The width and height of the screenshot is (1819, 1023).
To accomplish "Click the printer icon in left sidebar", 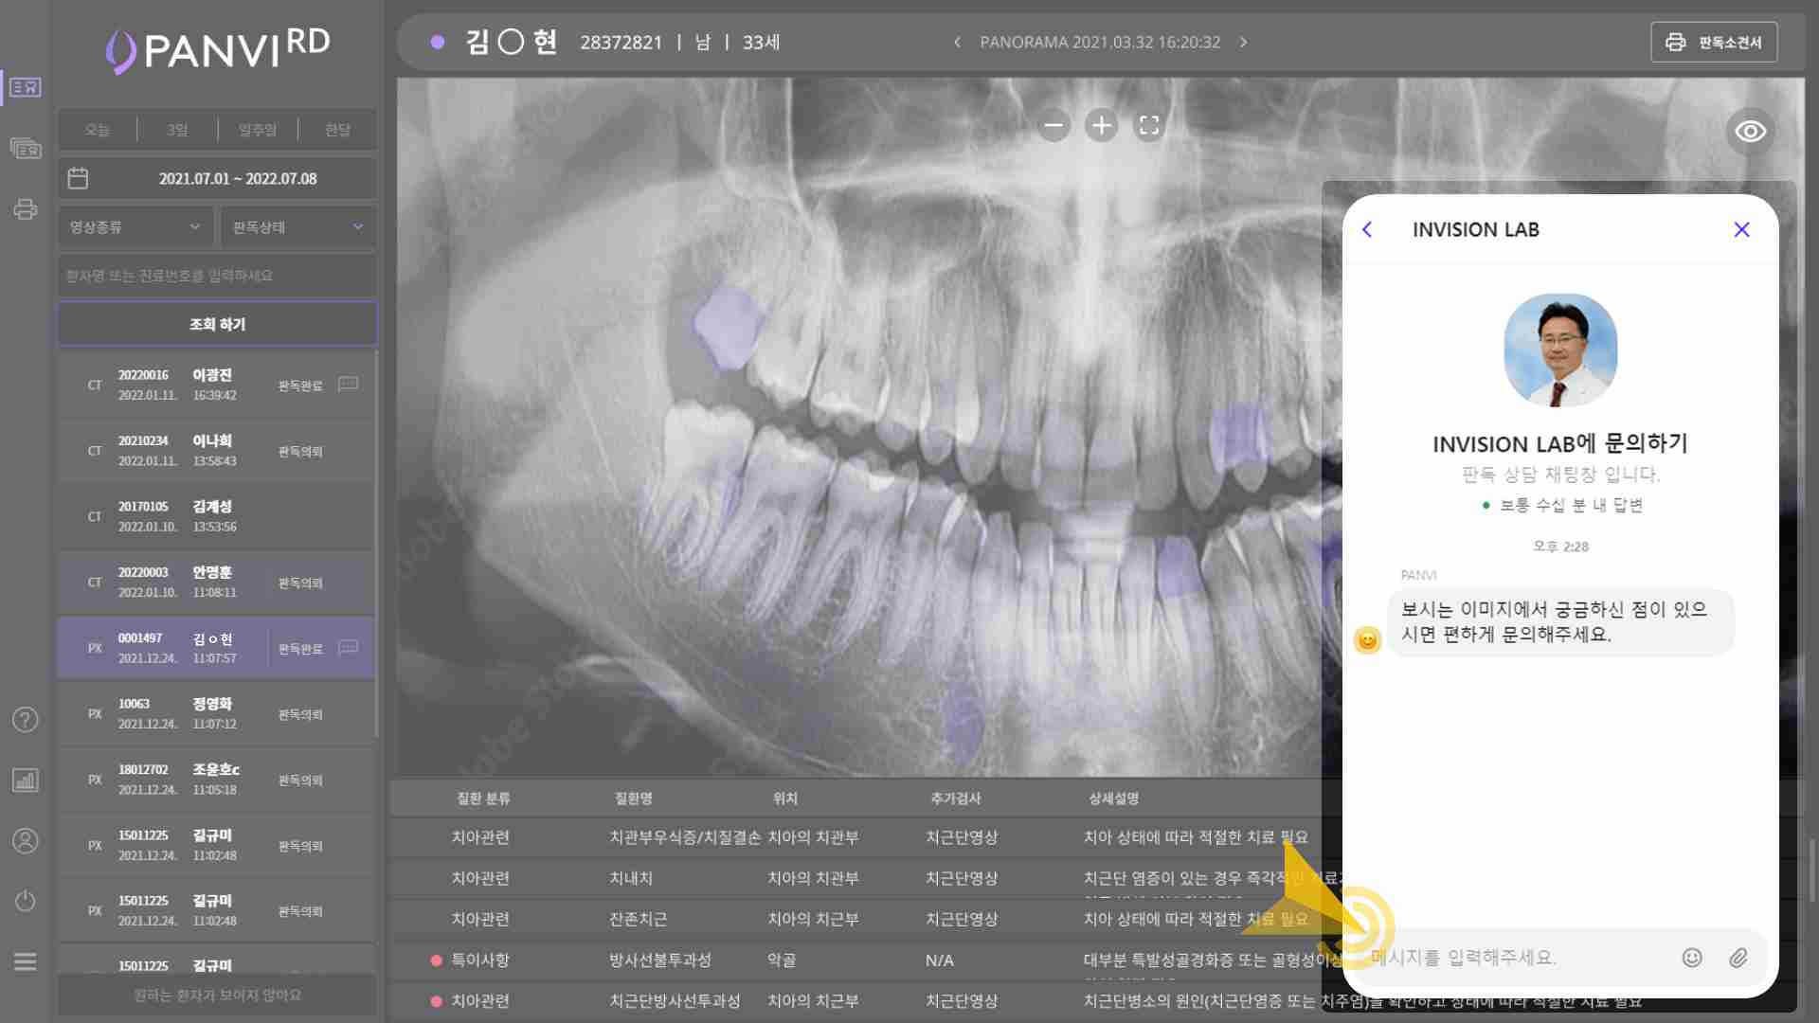I will pyautogui.click(x=26, y=209).
